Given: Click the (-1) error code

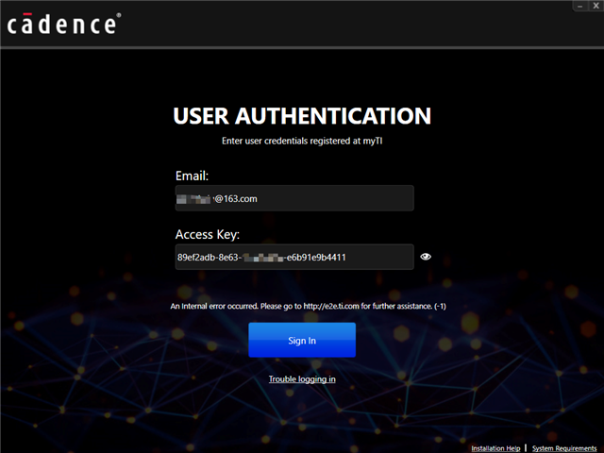Looking at the screenshot, I should [x=428, y=307].
